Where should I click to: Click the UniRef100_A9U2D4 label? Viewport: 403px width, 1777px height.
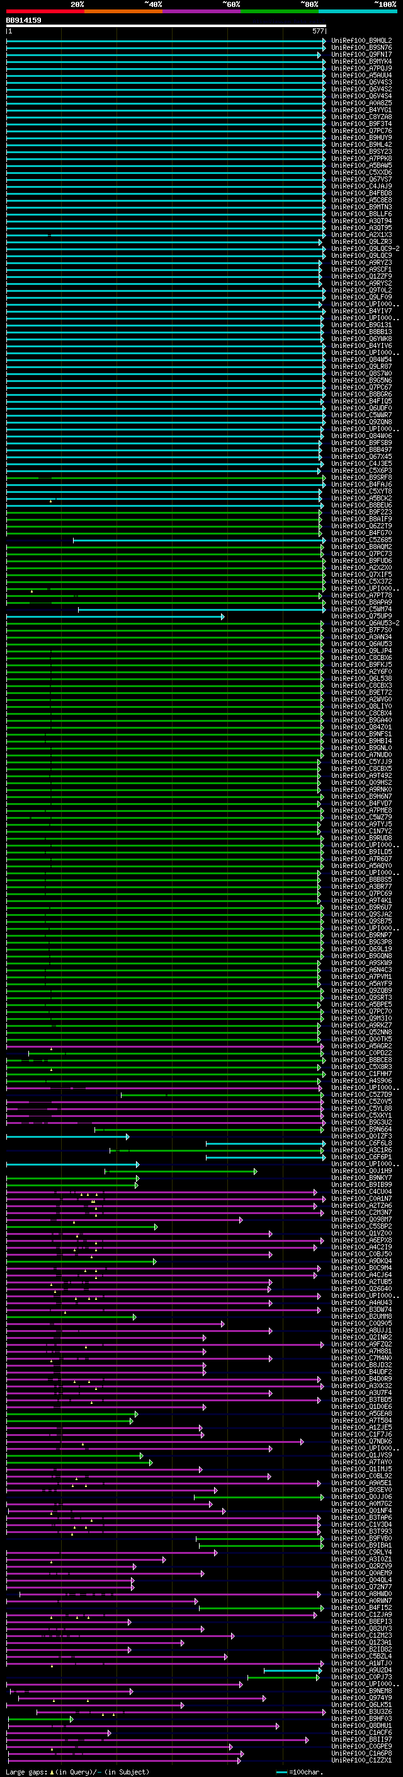point(361,1670)
